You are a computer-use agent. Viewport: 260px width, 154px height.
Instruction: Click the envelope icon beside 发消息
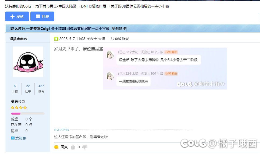13,138
